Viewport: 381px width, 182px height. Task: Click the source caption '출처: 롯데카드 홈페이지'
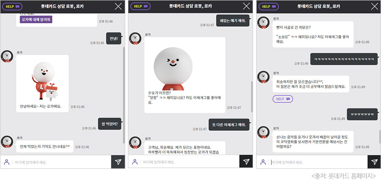click(344, 175)
